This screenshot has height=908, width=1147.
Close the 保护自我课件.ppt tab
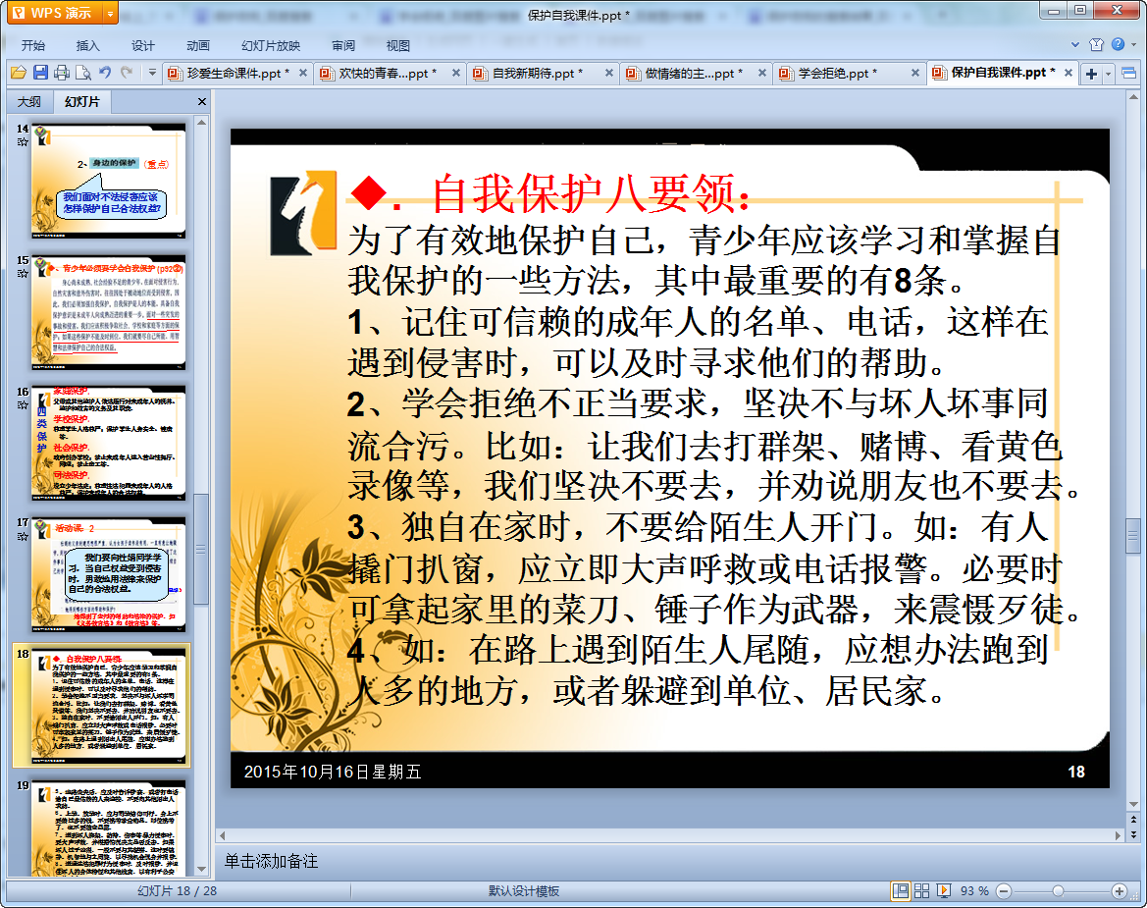click(1068, 74)
